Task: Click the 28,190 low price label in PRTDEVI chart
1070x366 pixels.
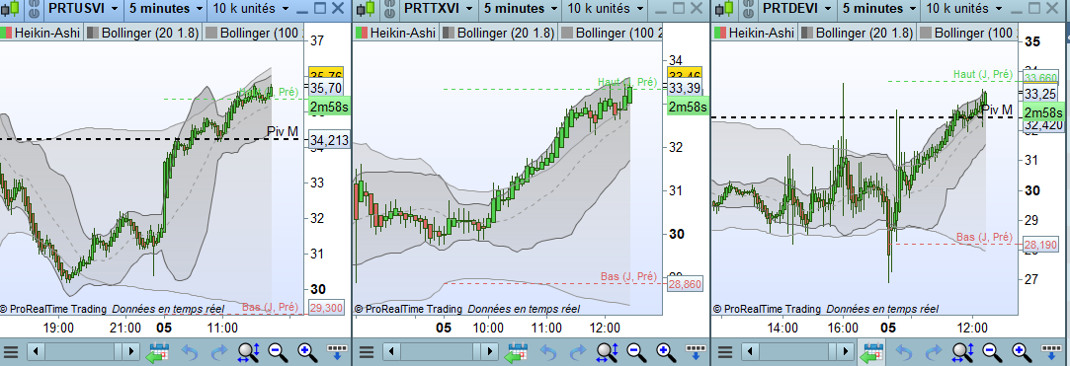Action: pyautogui.click(x=1040, y=246)
